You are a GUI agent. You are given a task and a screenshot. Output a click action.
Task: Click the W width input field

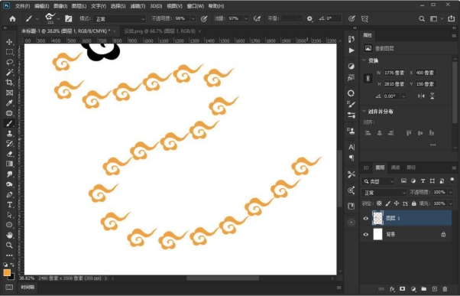(x=394, y=73)
